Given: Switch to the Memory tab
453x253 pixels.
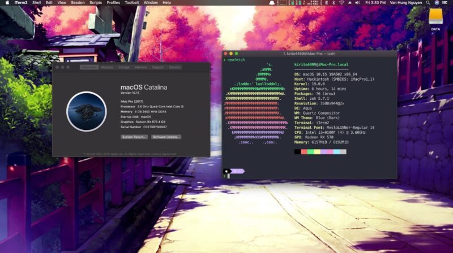Looking at the screenshot, I should [140, 67].
